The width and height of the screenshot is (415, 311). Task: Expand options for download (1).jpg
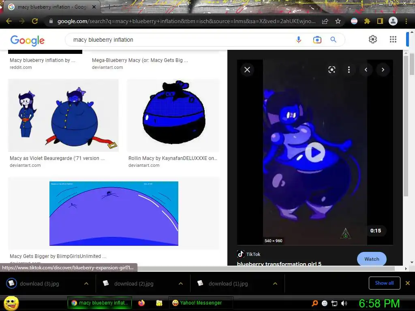275,283
